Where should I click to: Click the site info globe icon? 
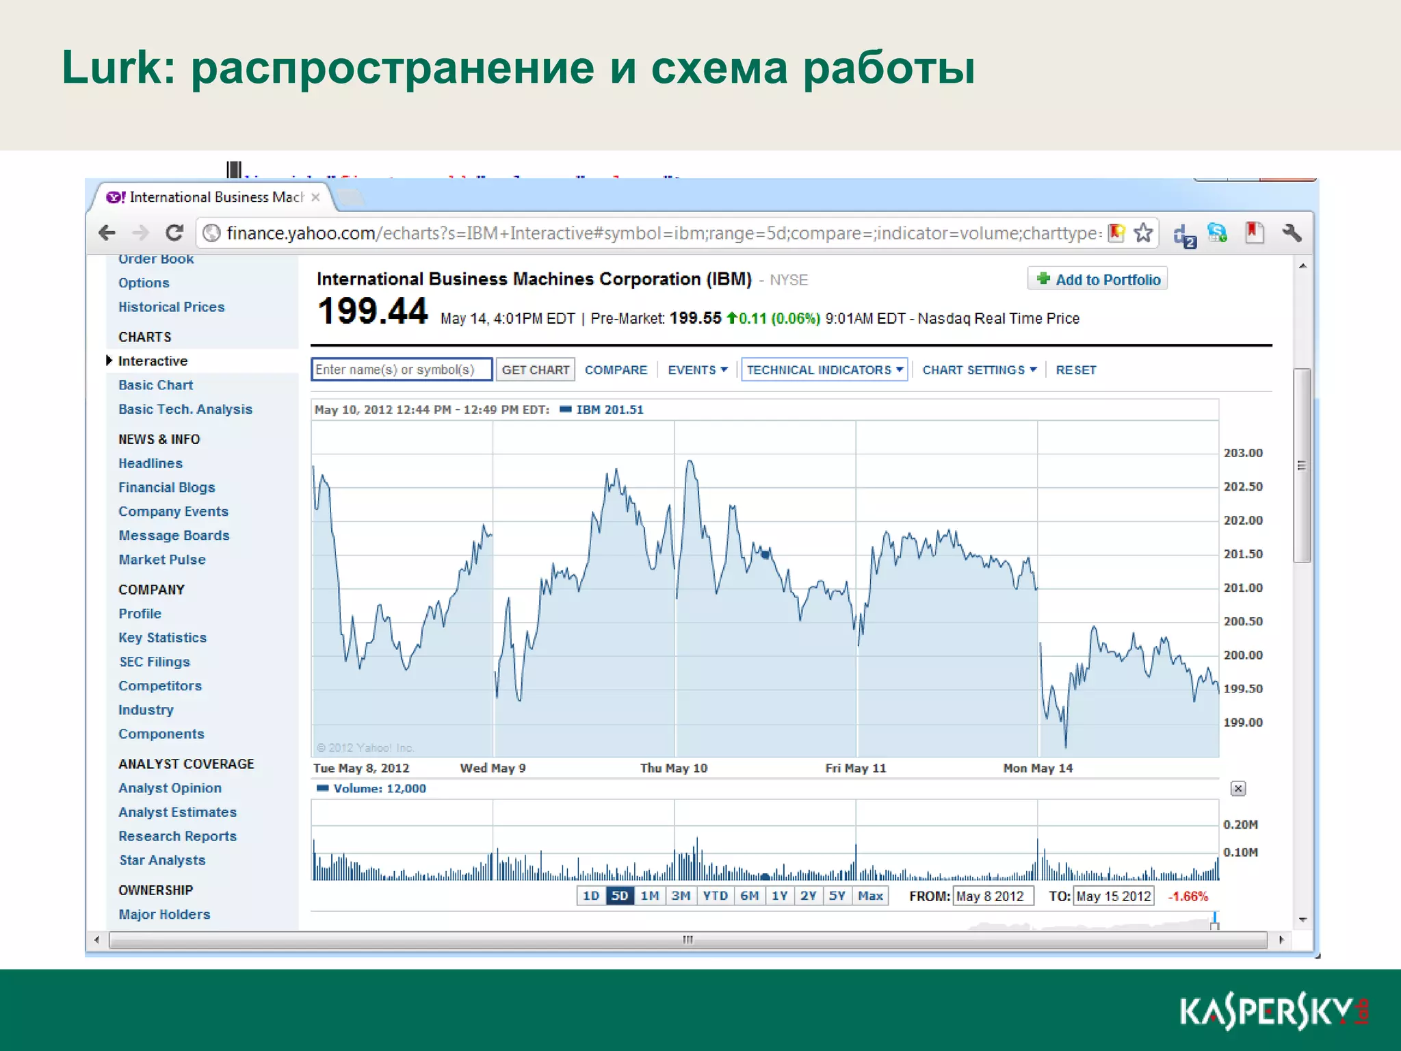click(x=212, y=233)
